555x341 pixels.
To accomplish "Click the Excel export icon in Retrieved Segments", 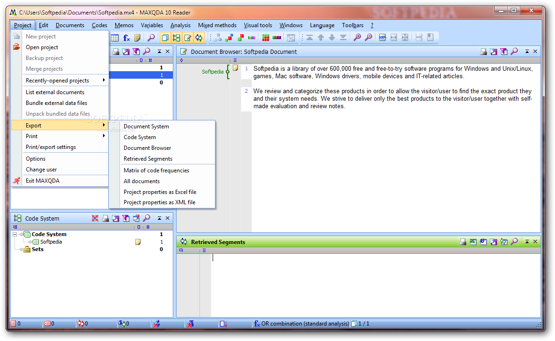I will [x=473, y=242].
